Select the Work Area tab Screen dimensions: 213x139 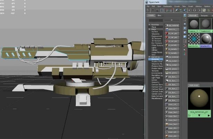click(194, 85)
